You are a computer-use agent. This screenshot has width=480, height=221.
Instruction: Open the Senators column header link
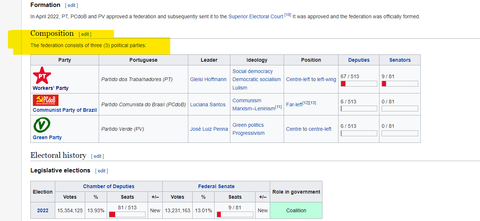coord(400,60)
